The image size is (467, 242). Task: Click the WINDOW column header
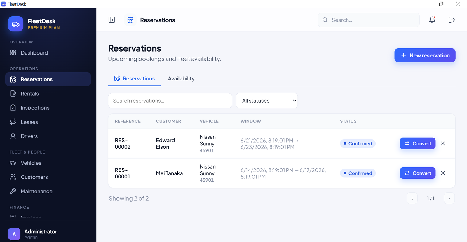[251, 121]
